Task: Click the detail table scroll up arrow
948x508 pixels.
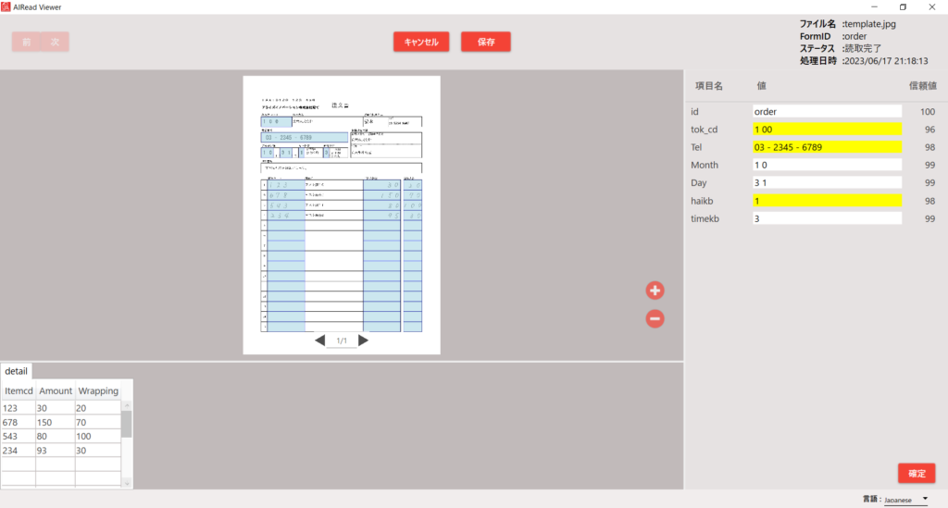Action: (x=126, y=405)
